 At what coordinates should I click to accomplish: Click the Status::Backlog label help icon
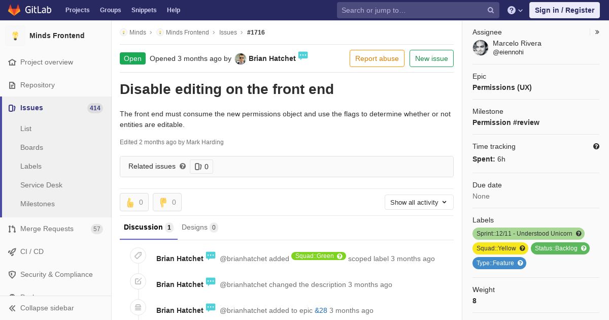click(x=584, y=248)
